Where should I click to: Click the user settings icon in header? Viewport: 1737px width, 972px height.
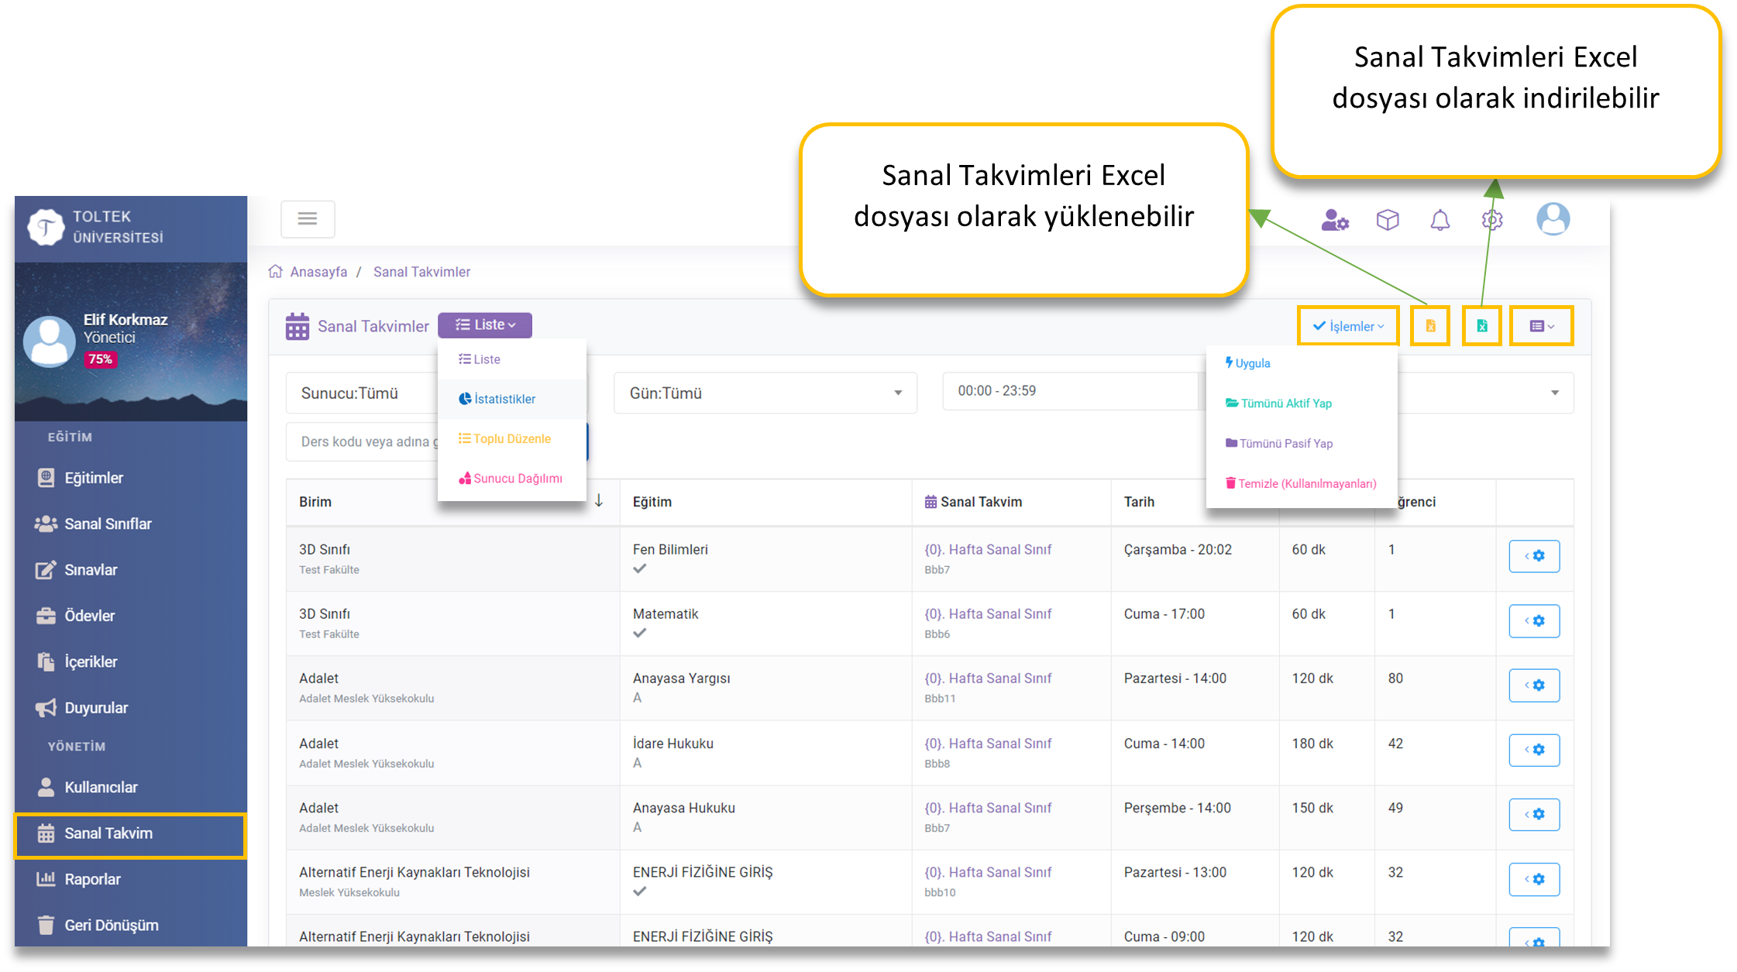1334,221
